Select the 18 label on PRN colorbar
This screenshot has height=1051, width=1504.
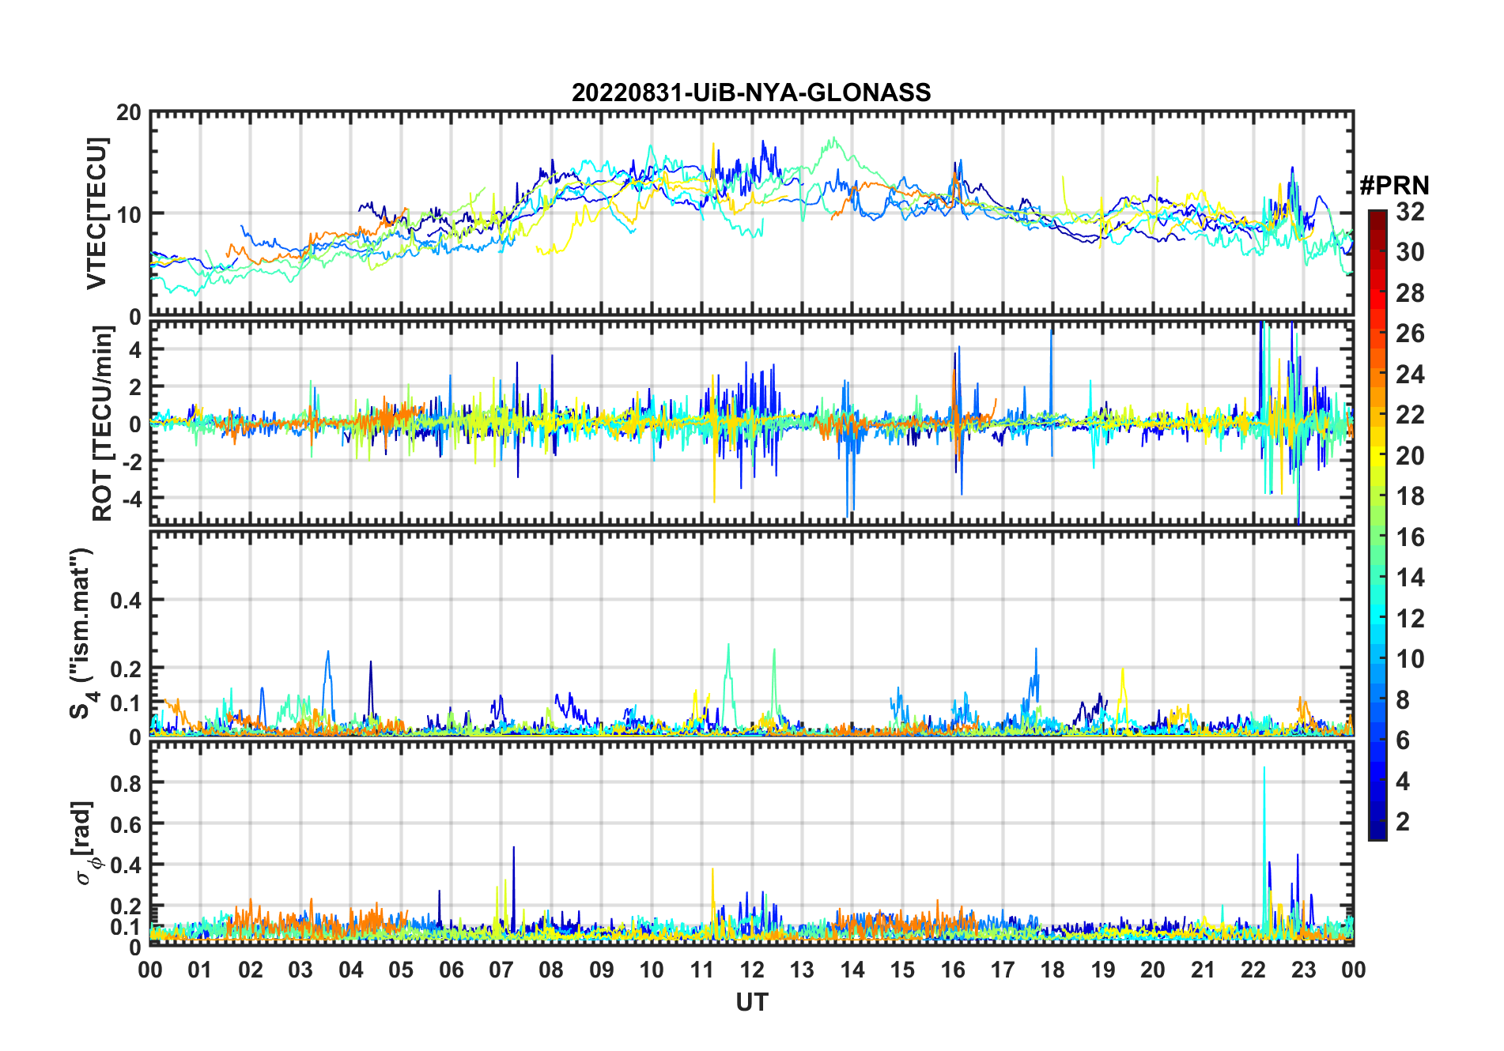[1411, 496]
